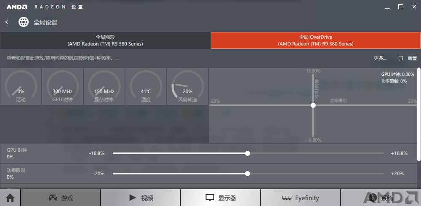Screen dimensions: 421x206
Task: Click the -20% label of 功率限制 slider
Action: pos(99,174)
